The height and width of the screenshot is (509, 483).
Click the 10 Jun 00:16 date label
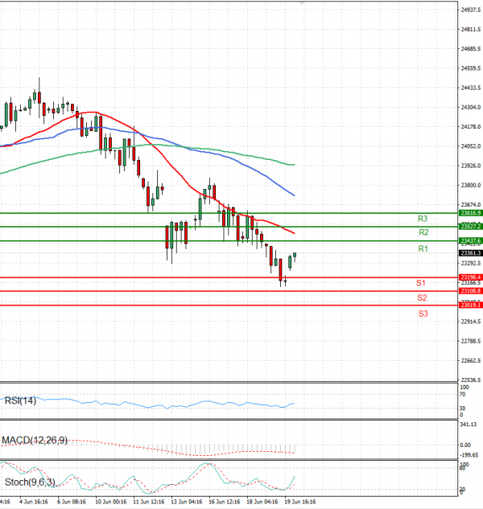click(x=111, y=502)
